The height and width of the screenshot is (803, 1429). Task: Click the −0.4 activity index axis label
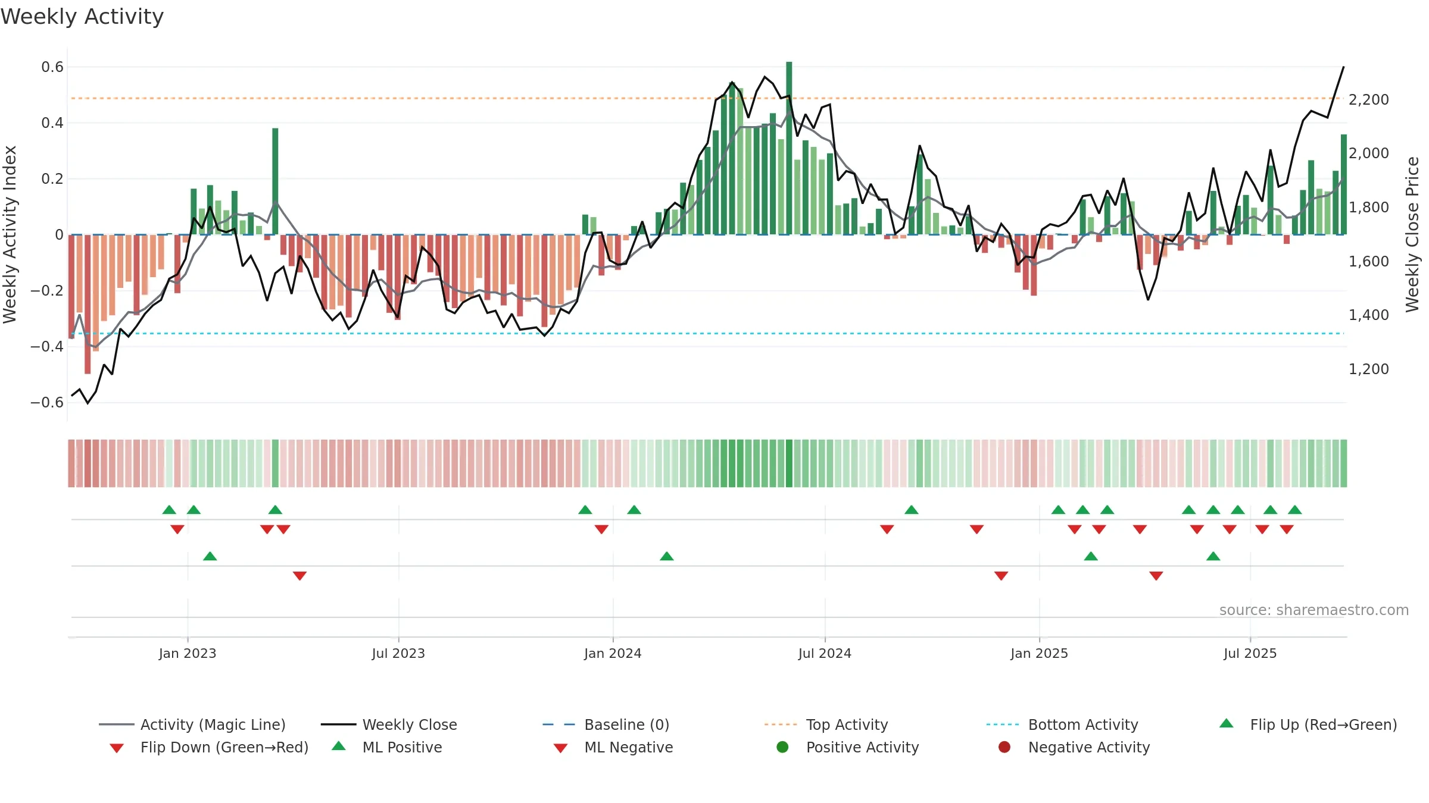click(x=47, y=346)
